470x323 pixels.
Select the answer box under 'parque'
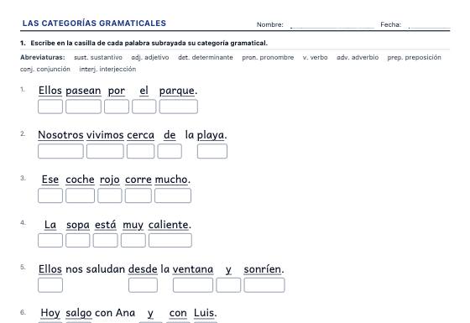[x=178, y=107]
